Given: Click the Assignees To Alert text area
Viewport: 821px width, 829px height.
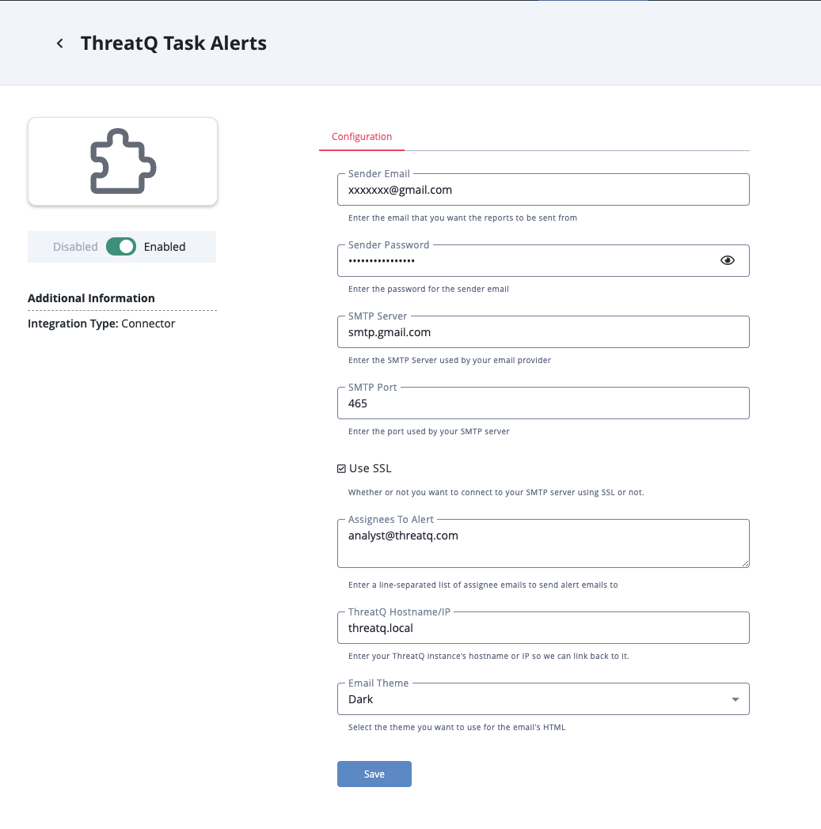Looking at the screenshot, I should 542,544.
